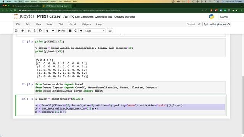This screenshot has width=244, height=137.
Task: Click the Conv1D code line
Action: (x=109, y=105)
